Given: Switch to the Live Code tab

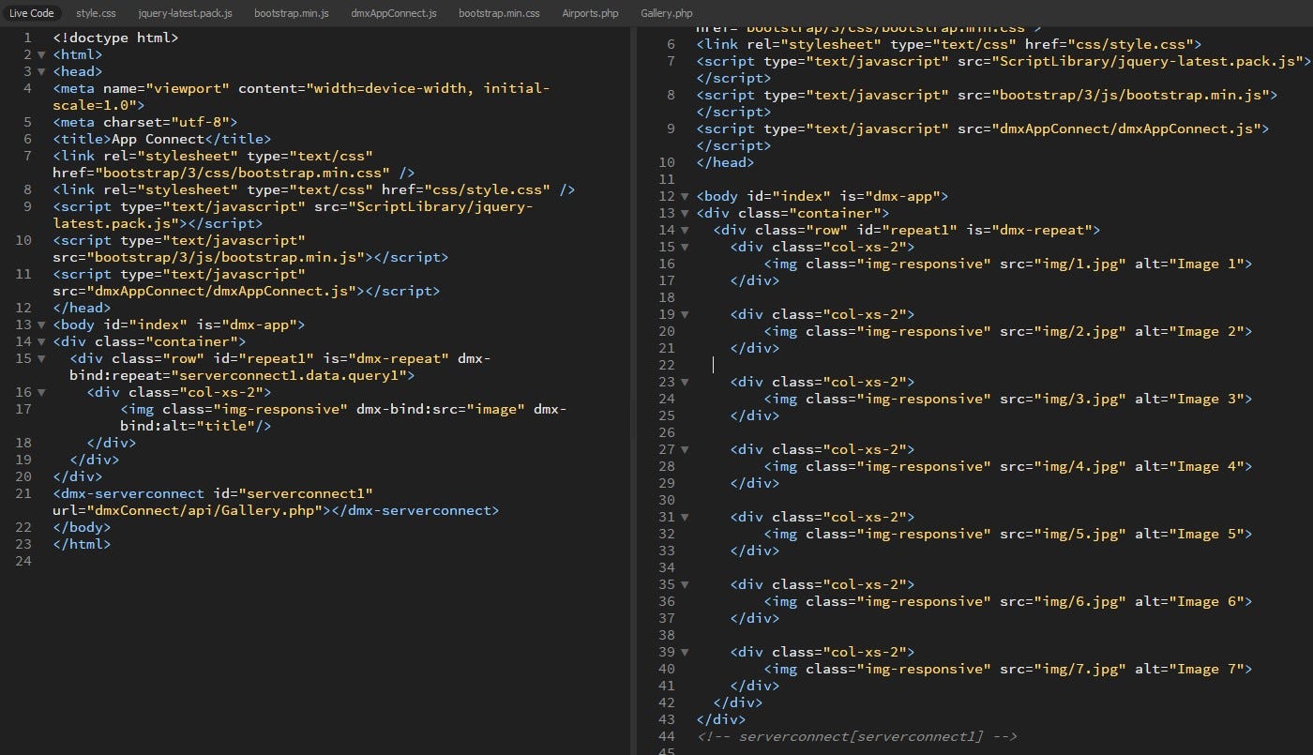Looking at the screenshot, I should tap(31, 13).
